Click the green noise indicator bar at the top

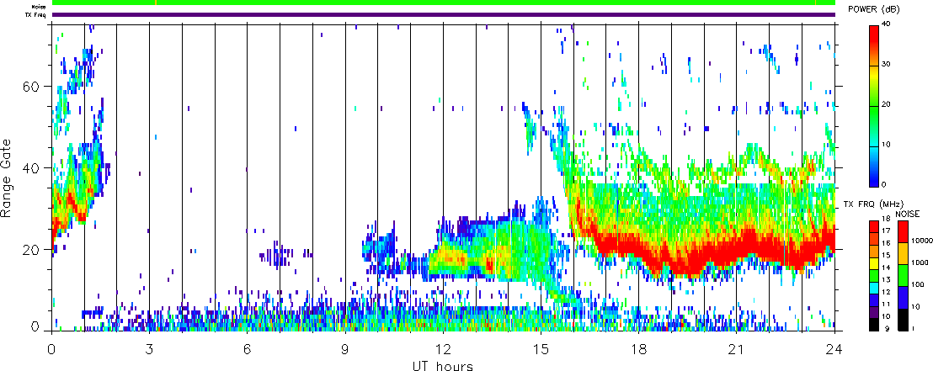[x=443, y=3]
